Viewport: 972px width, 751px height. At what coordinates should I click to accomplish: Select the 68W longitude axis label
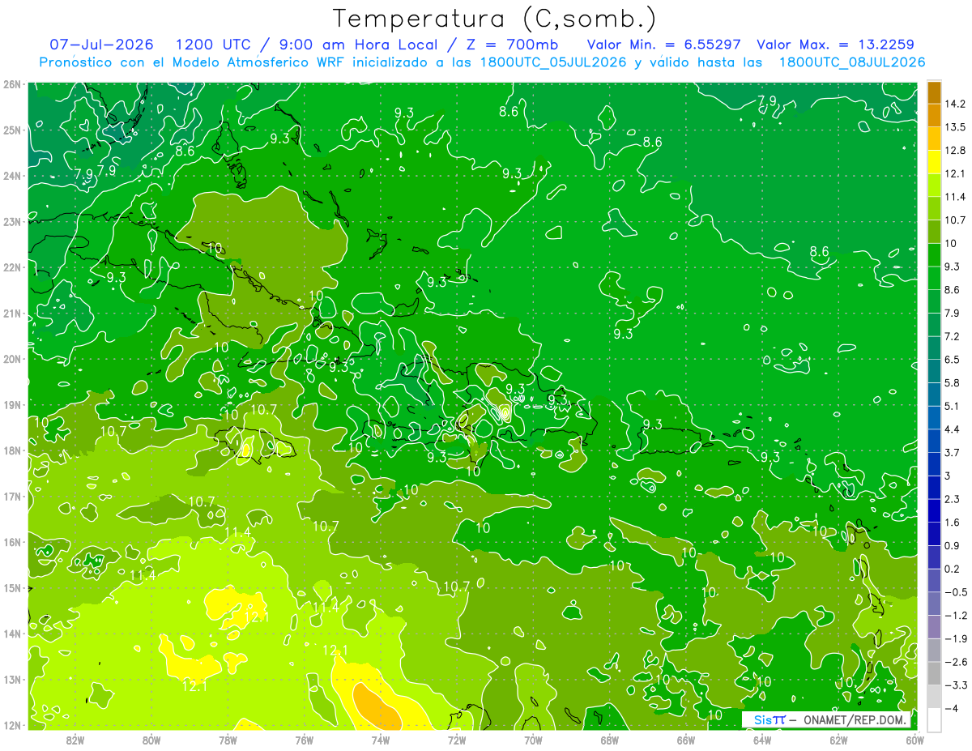pos(609,739)
